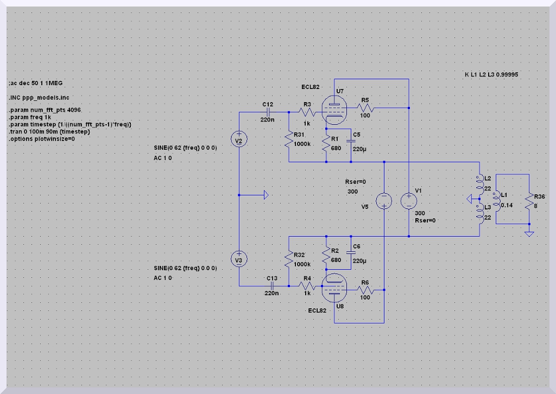This screenshot has height=394, width=556.
Task: Select the .param freq 1k text
Action: tap(30, 118)
